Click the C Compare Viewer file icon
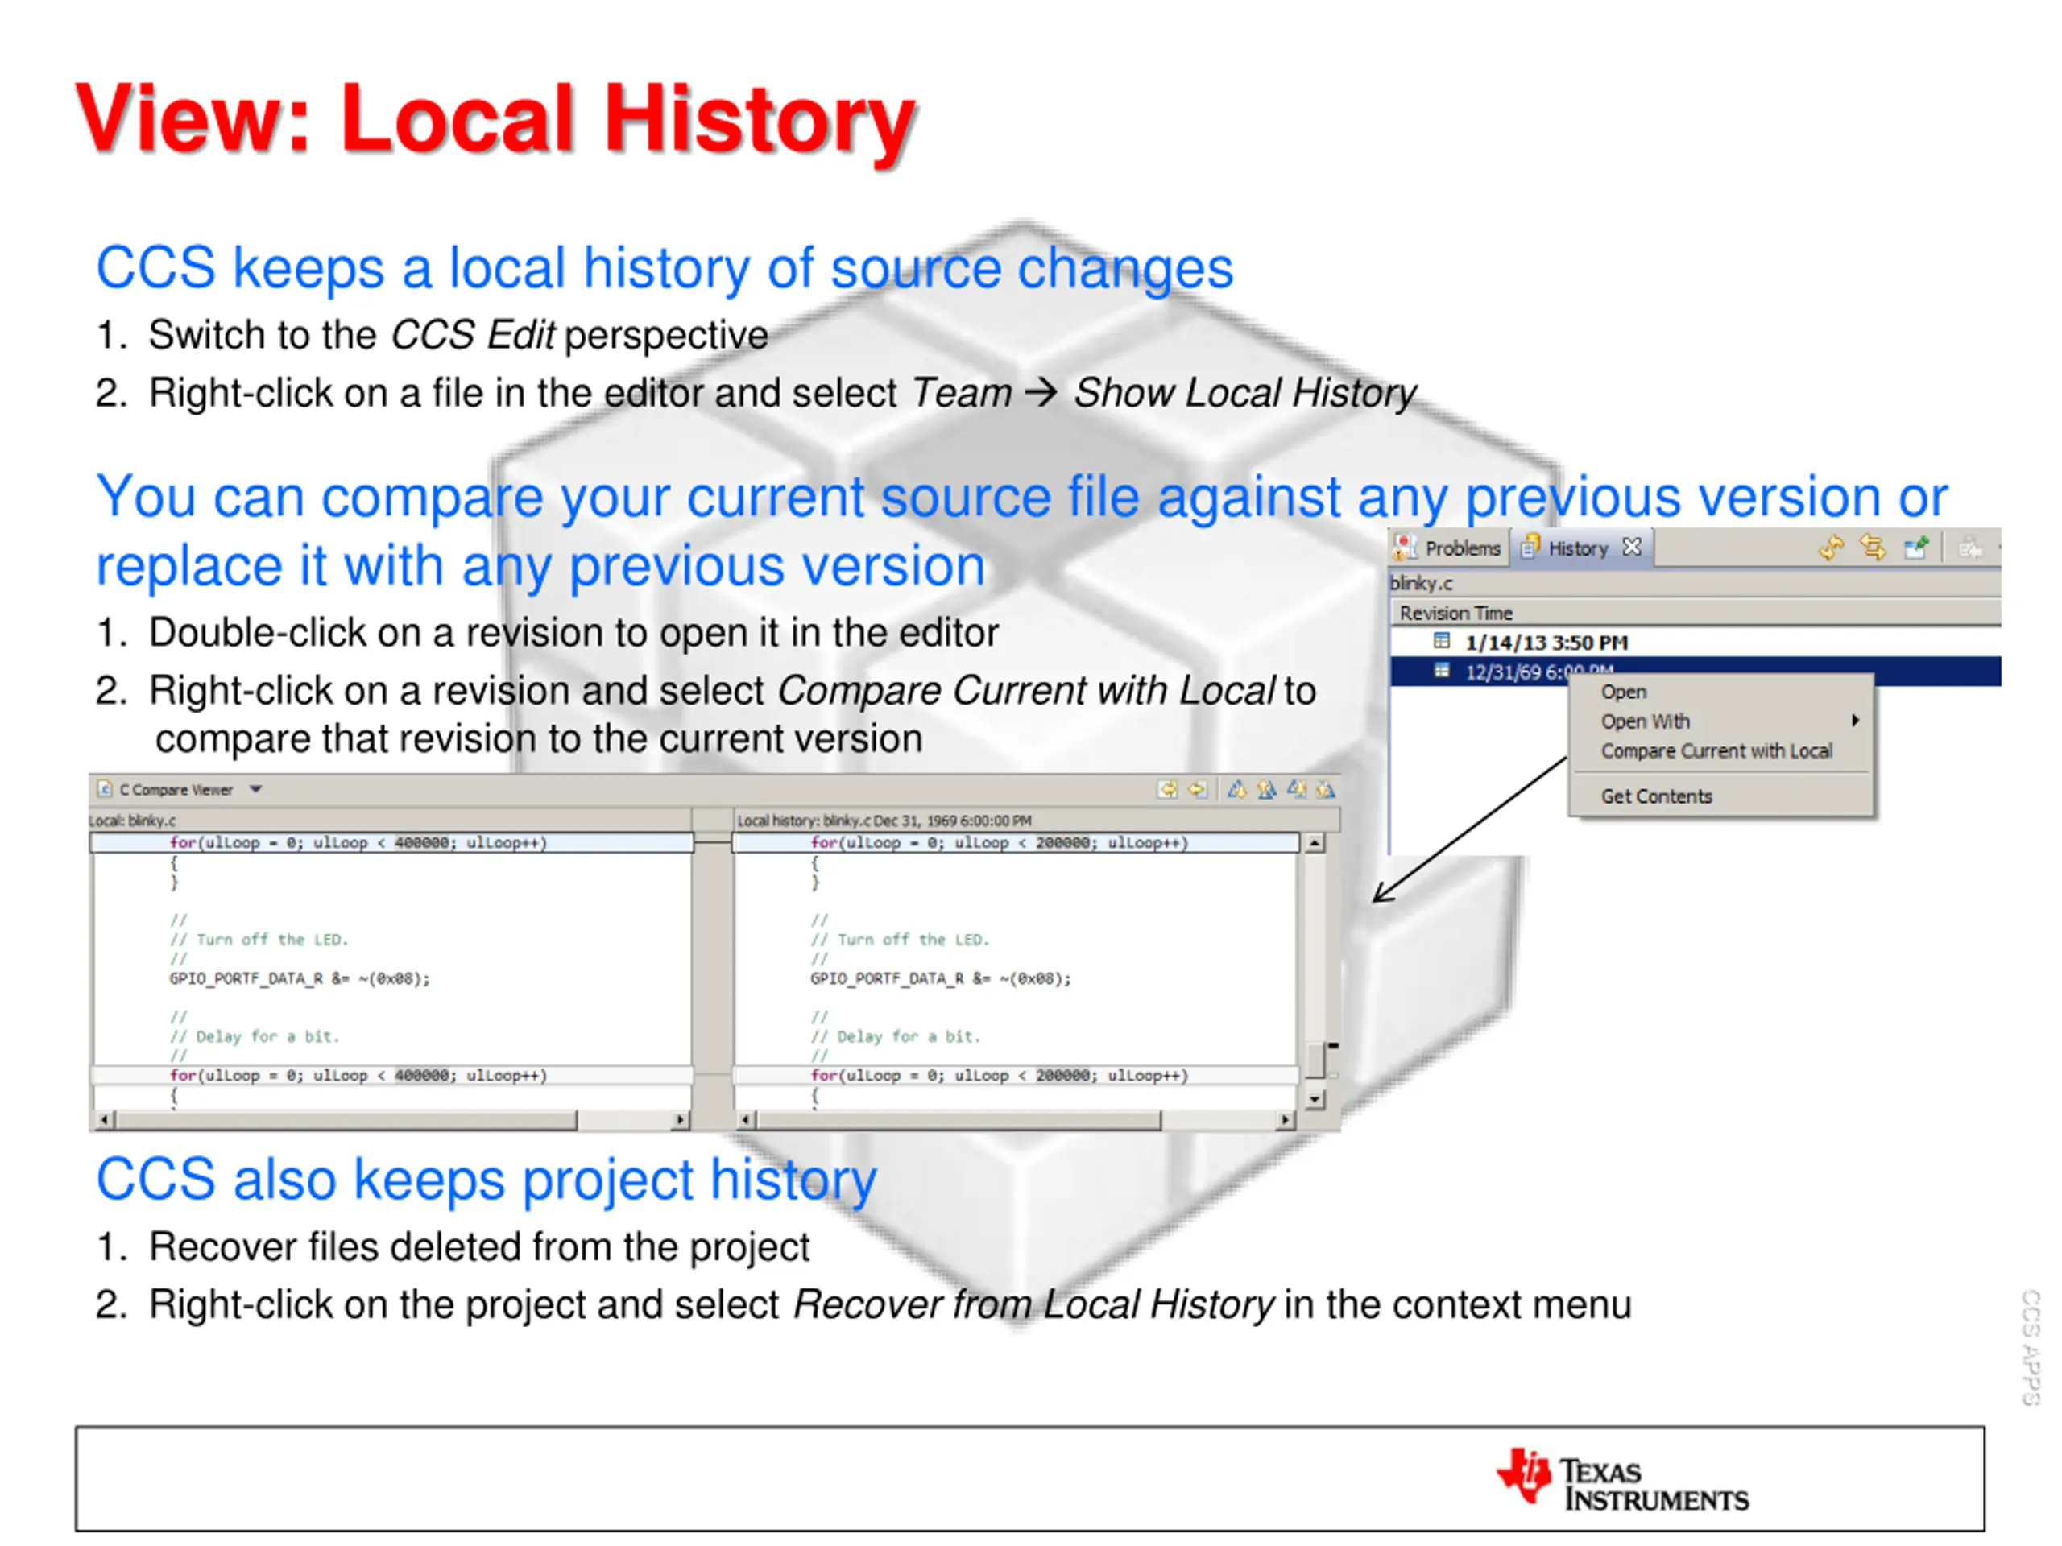This screenshot has width=2062, height=1546. (x=105, y=789)
